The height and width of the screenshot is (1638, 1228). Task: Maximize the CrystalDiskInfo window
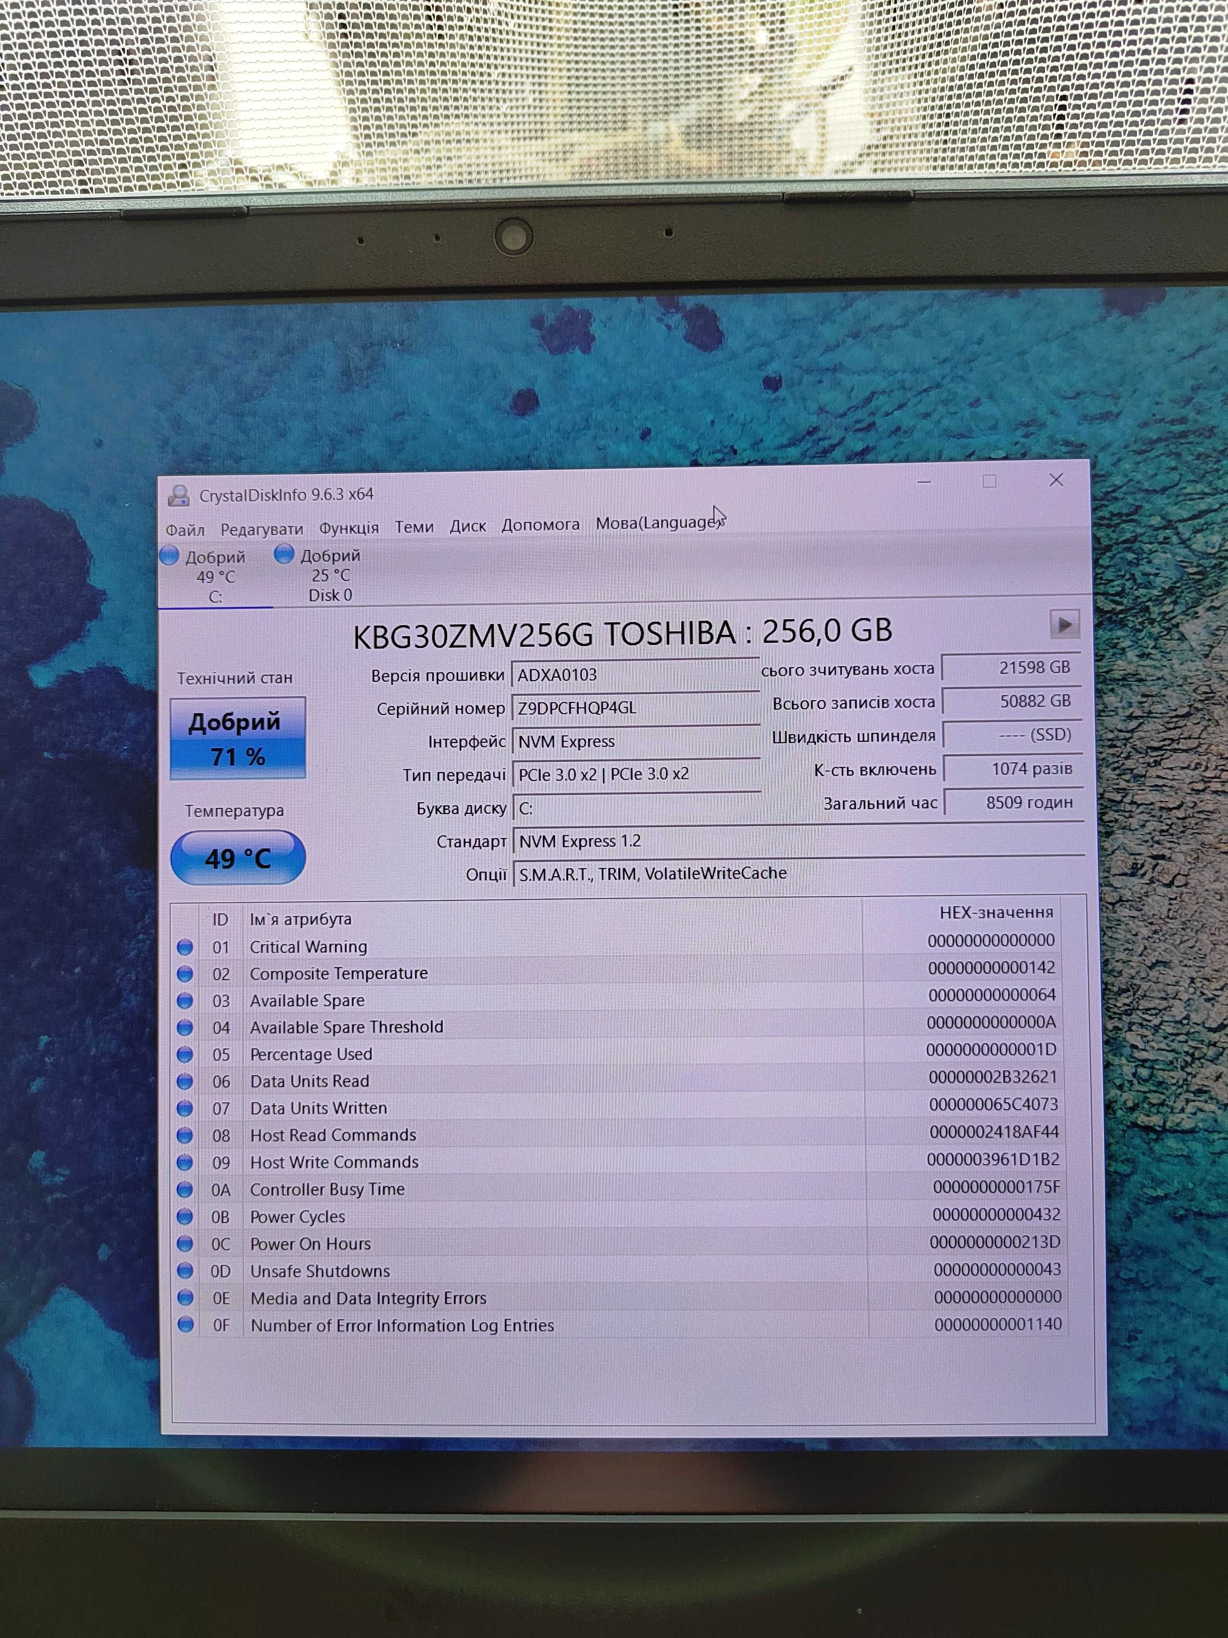point(989,481)
